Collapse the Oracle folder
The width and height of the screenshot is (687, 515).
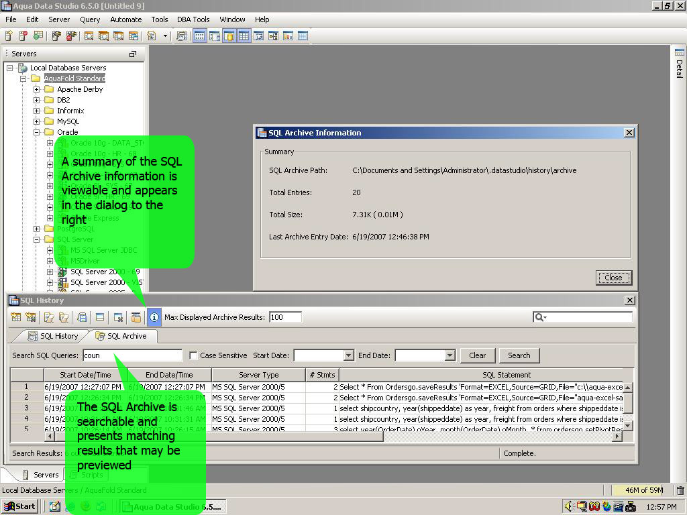coord(37,132)
